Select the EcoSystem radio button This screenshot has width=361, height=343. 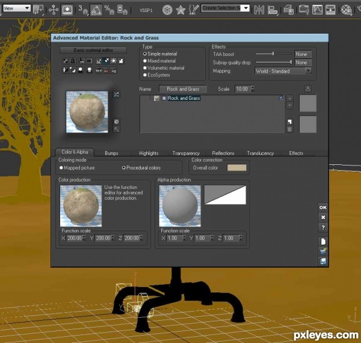[x=145, y=75]
